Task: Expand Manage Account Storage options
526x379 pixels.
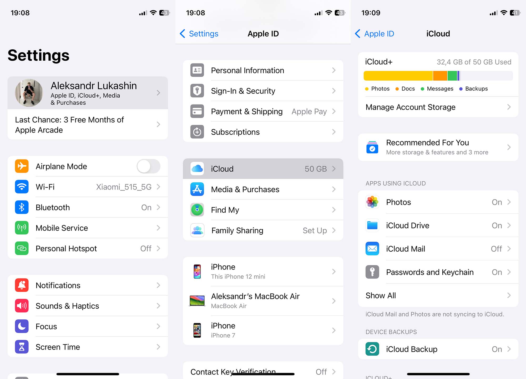Action: pos(435,107)
